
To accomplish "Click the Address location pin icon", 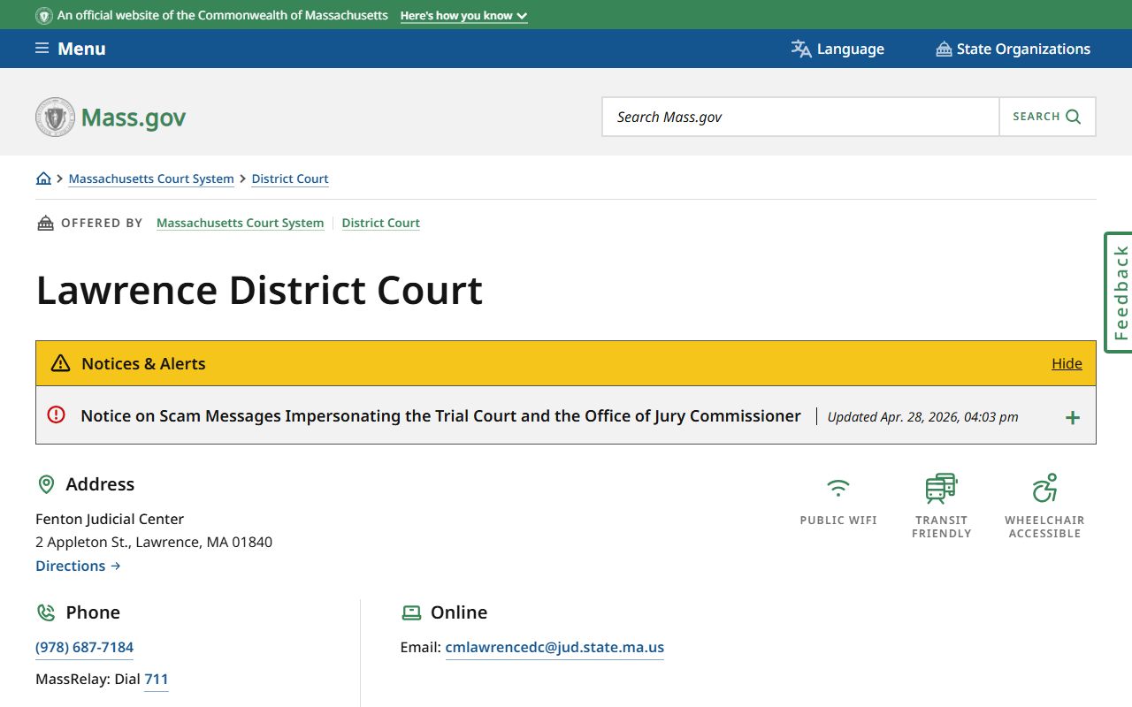I will click(x=46, y=484).
